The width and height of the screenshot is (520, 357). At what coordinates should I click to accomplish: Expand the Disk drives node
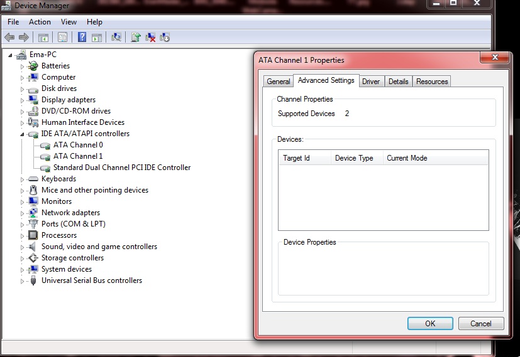tap(23, 89)
